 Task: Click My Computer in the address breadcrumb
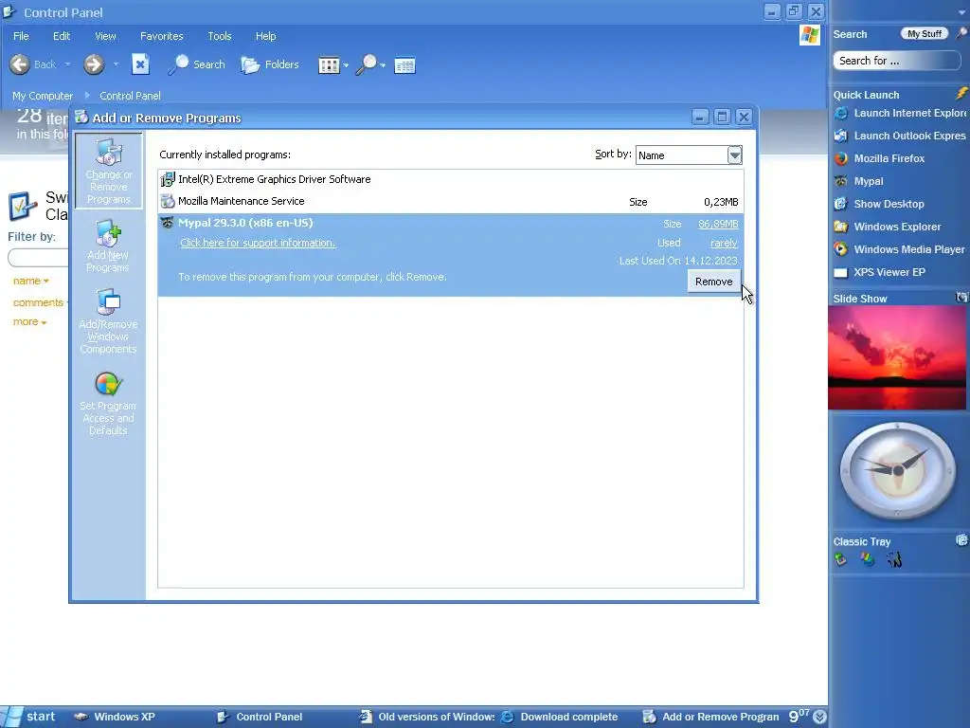[x=43, y=96]
